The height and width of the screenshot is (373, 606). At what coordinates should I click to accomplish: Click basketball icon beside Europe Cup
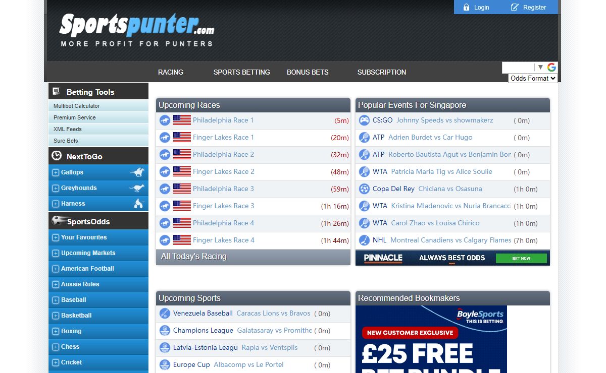click(165, 365)
